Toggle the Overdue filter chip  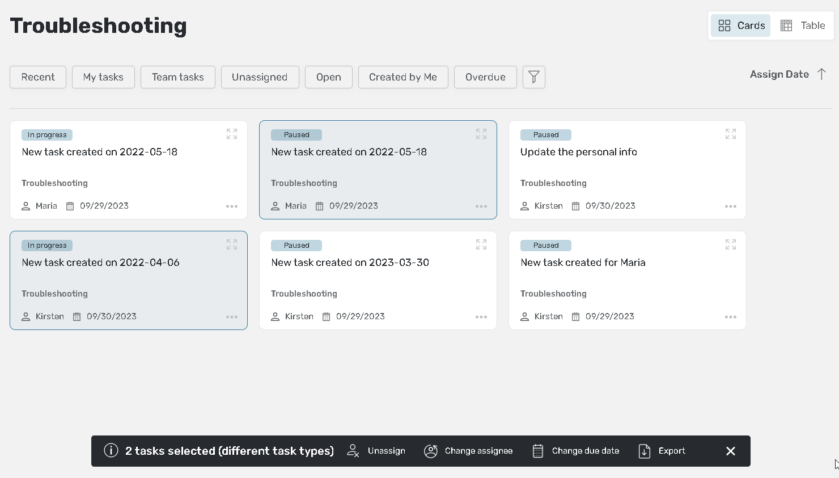coord(485,77)
